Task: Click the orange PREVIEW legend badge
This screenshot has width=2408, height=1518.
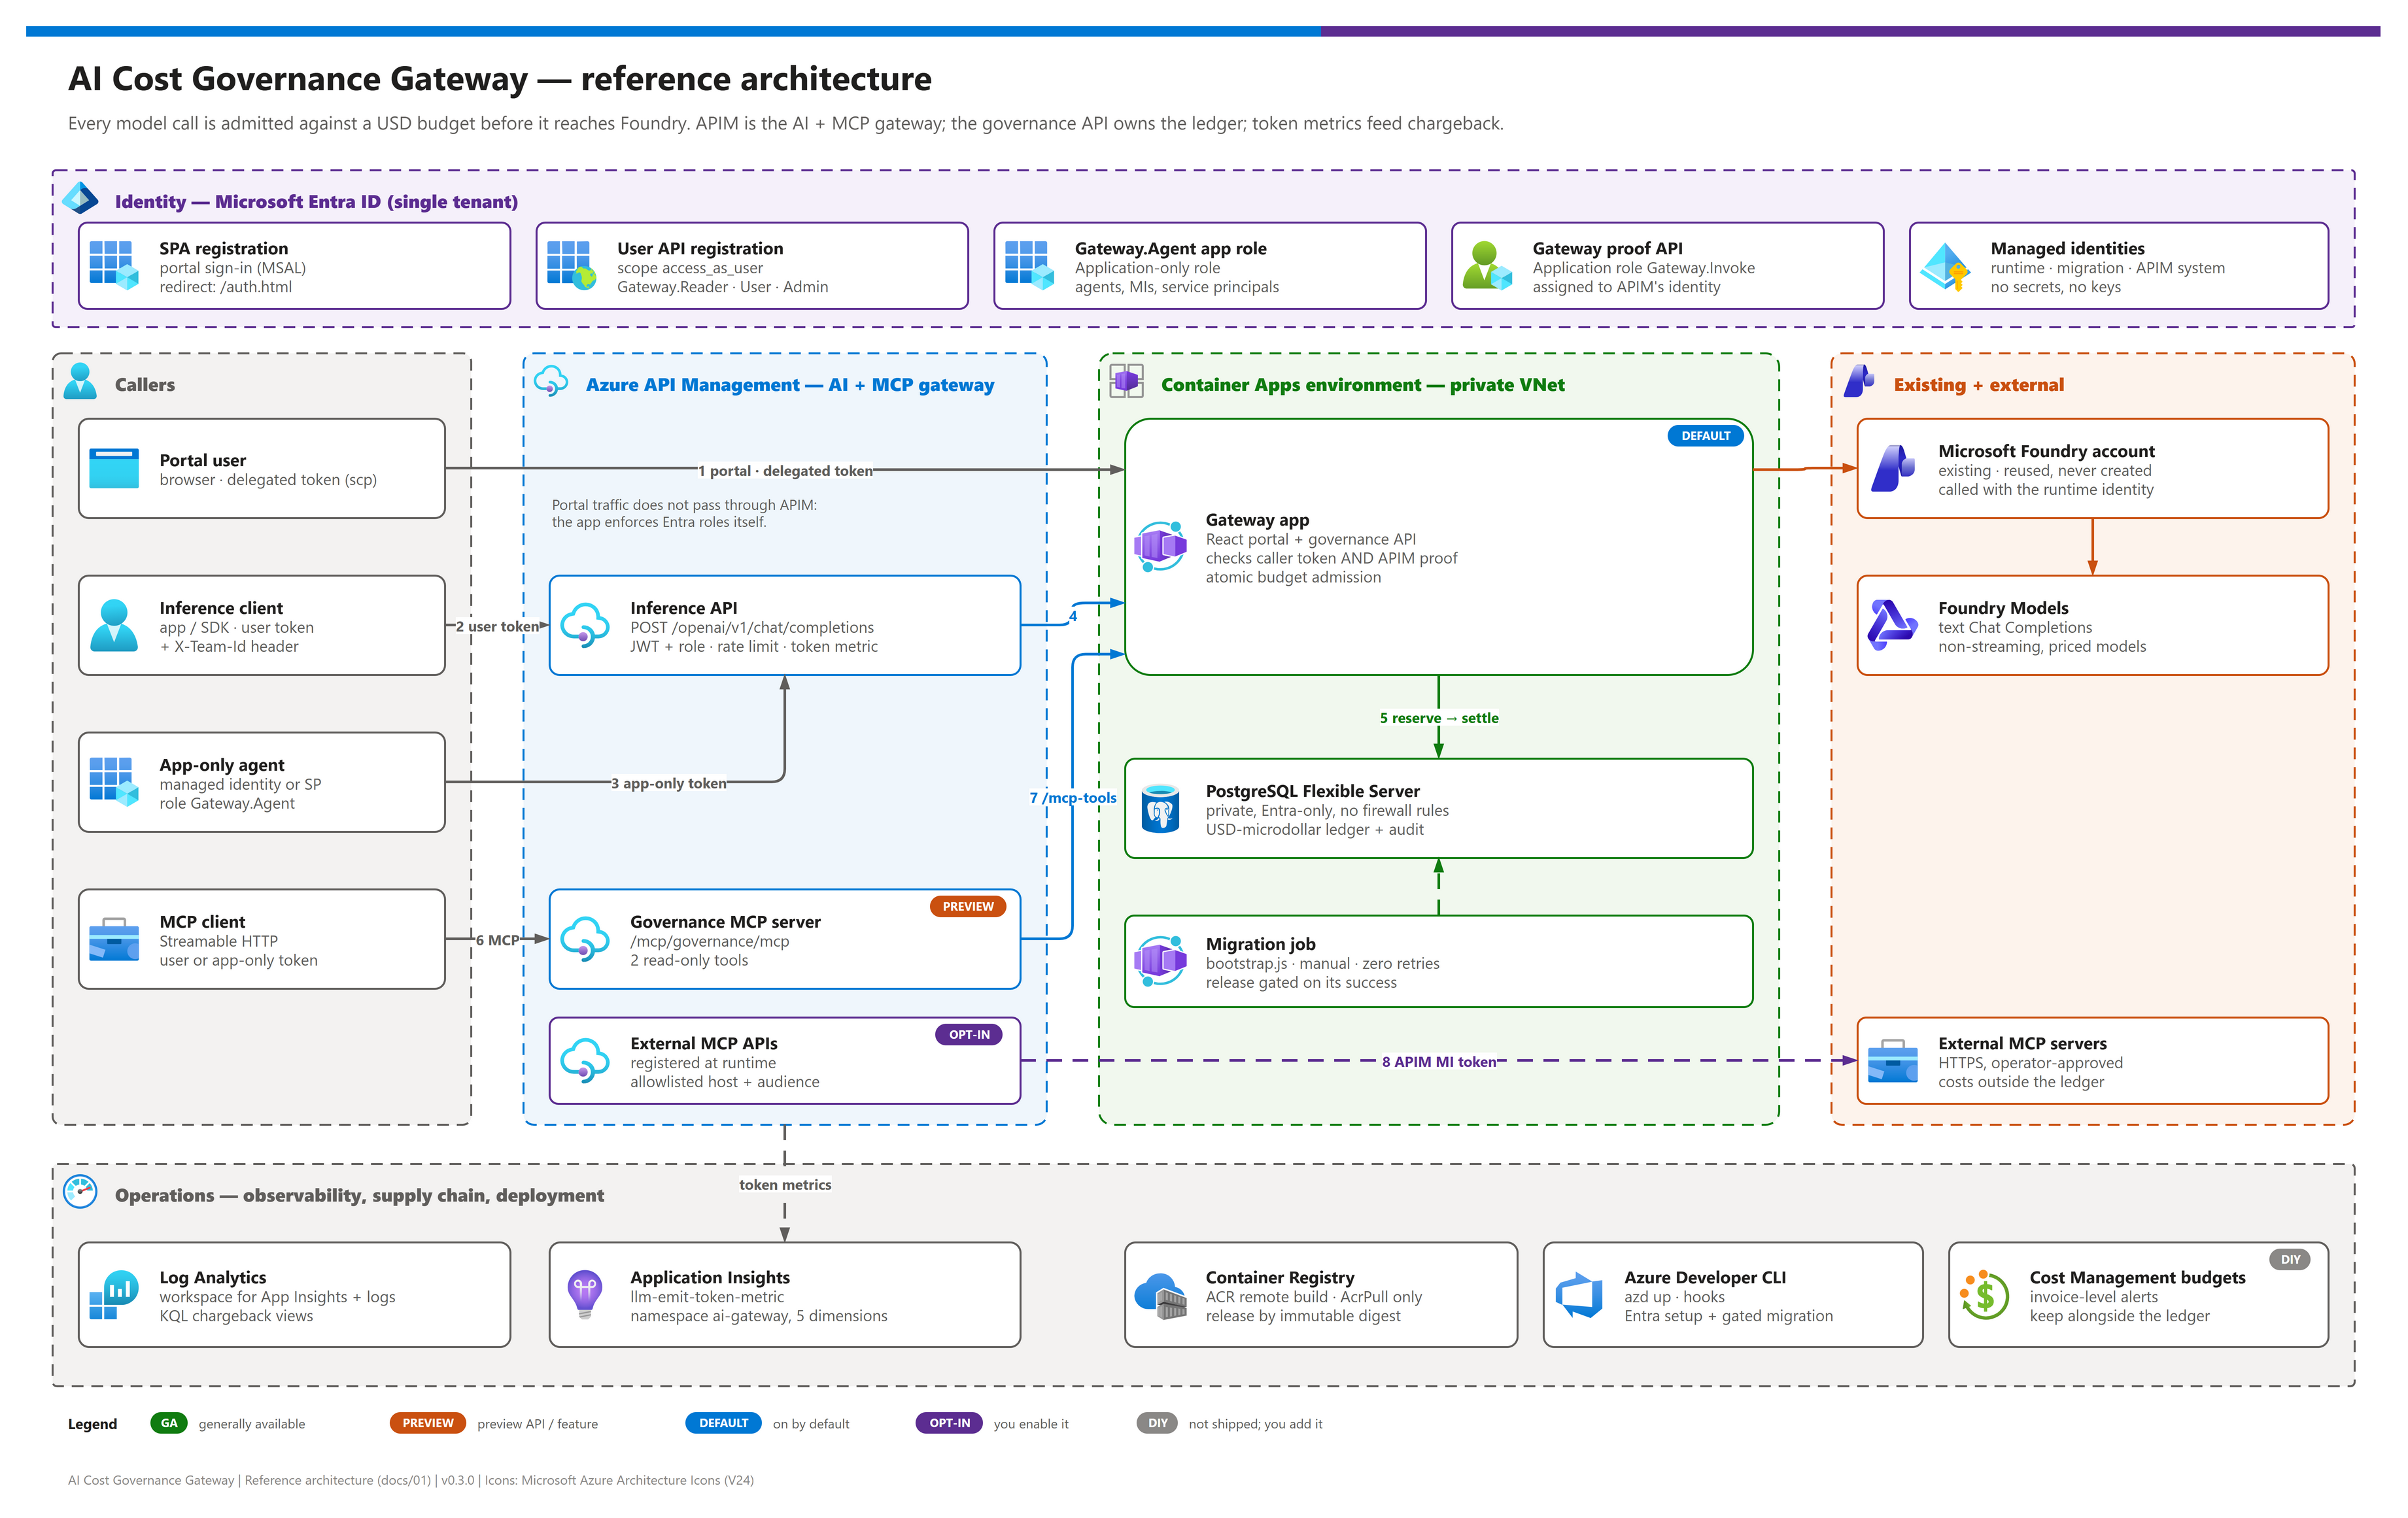Action: tap(427, 1423)
